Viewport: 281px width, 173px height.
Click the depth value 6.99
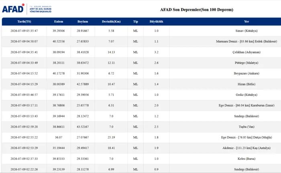(111, 169)
